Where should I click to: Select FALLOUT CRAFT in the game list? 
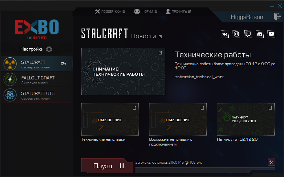coord(37,79)
